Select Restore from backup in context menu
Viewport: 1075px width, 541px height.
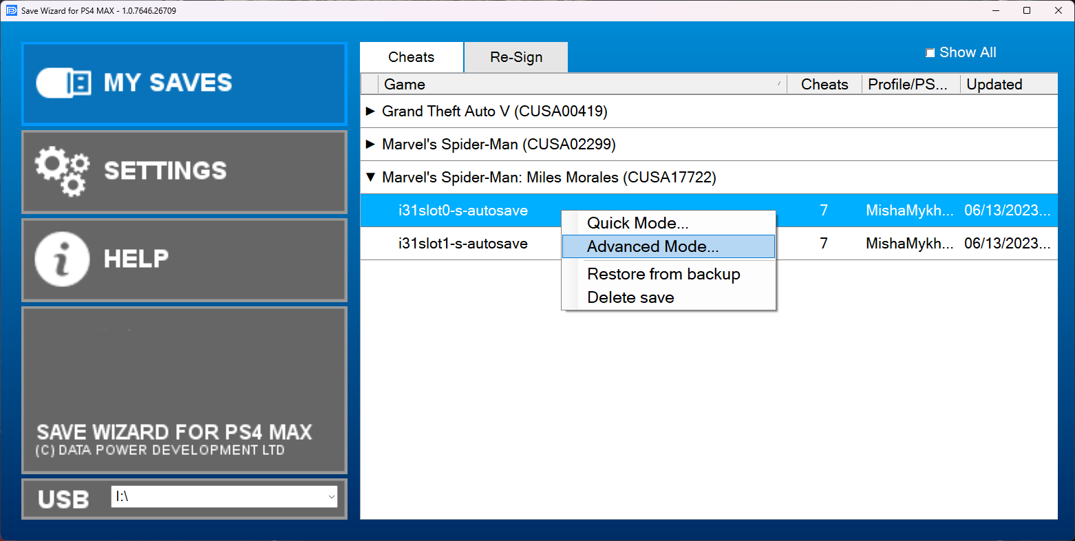click(669, 274)
